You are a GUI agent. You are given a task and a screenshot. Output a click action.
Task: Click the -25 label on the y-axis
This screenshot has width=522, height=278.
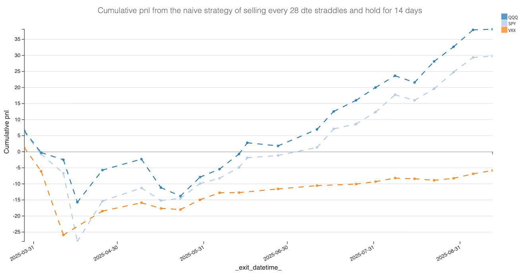pos(16,232)
